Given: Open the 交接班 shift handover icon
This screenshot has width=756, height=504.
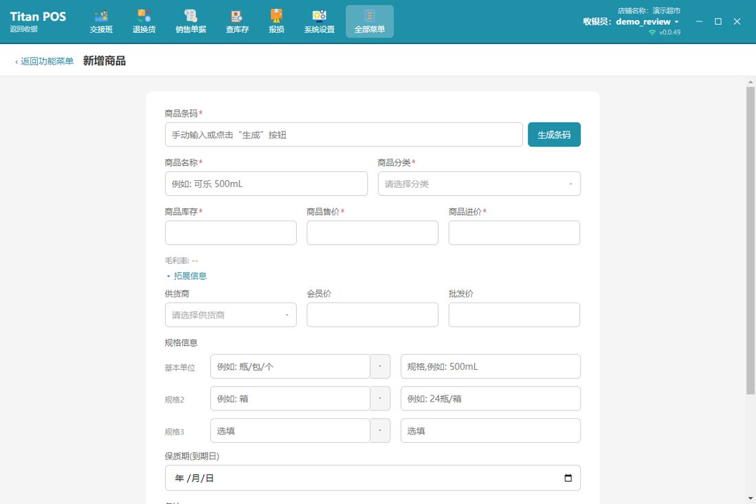Looking at the screenshot, I should point(101,22).
